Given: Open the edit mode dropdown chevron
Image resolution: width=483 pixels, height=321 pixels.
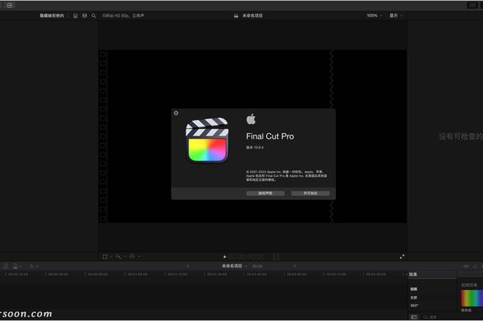Looking at the screenshot, I should (21, 266).
